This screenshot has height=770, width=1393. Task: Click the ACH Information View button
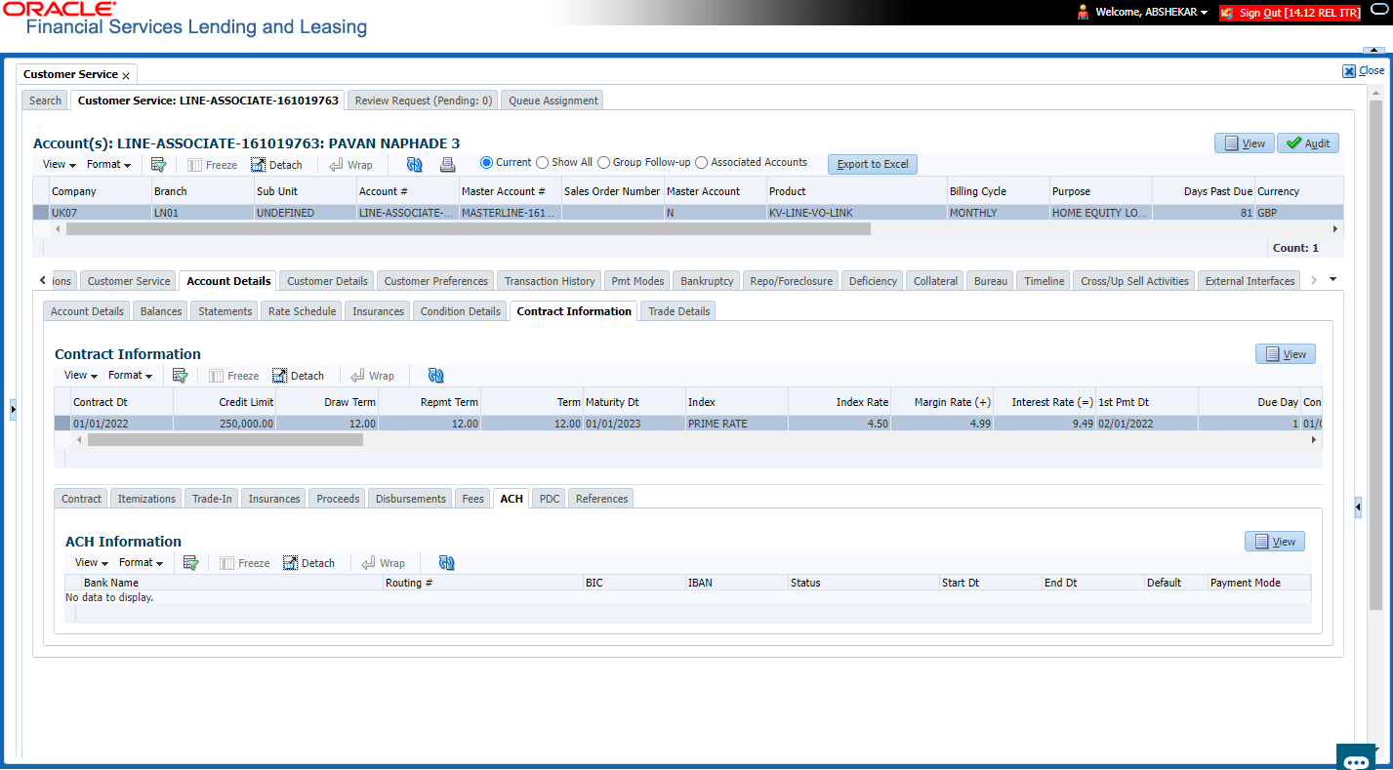pos(1275,542)
